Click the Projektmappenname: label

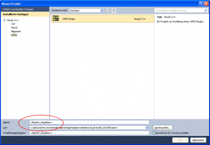point(14,133)
